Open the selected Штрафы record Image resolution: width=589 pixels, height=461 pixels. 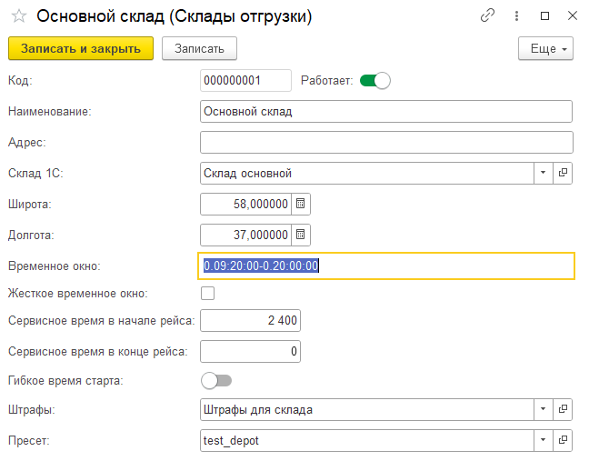coord(564,409)
